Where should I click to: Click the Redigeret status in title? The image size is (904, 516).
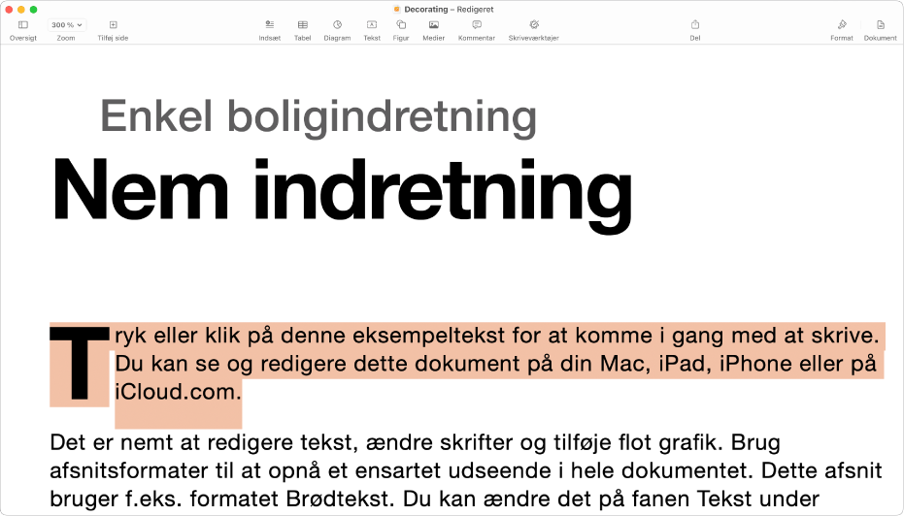tap(475, 10)
